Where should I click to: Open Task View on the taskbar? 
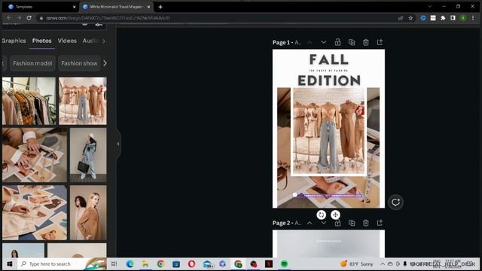(114, 264)
